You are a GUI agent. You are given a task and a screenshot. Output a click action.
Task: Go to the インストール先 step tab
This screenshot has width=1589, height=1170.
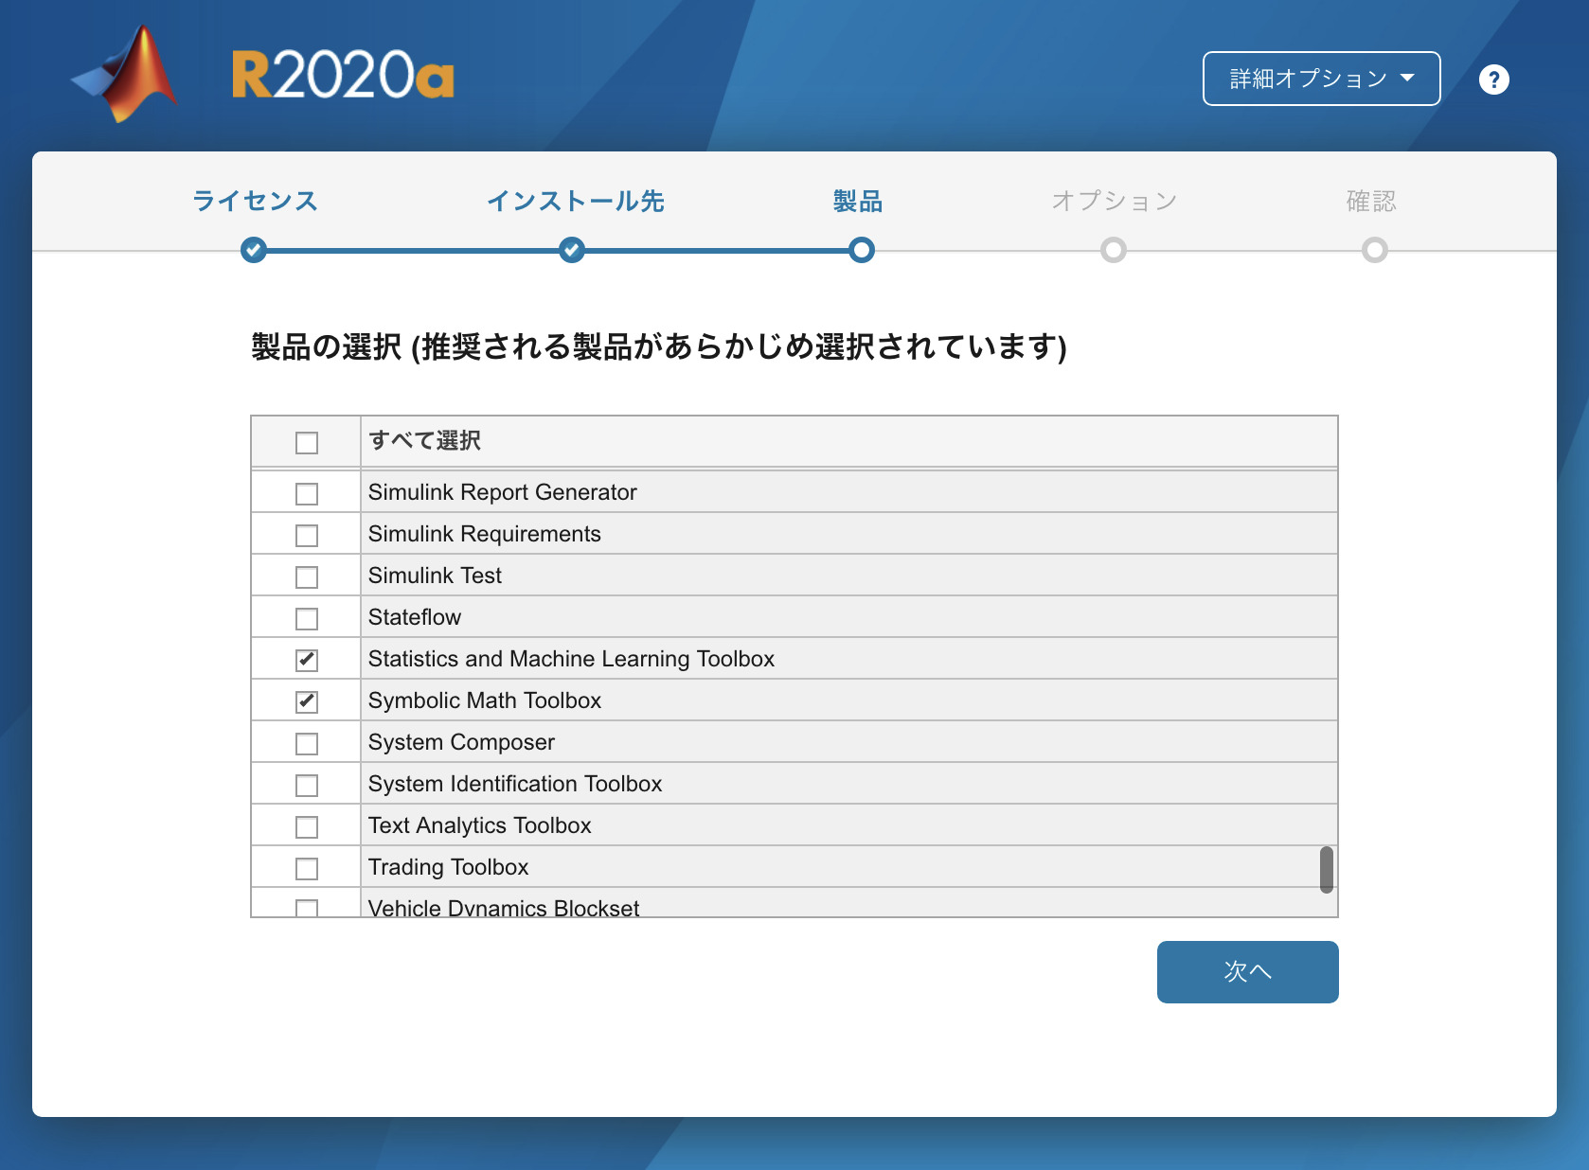[x=575, y=201]
